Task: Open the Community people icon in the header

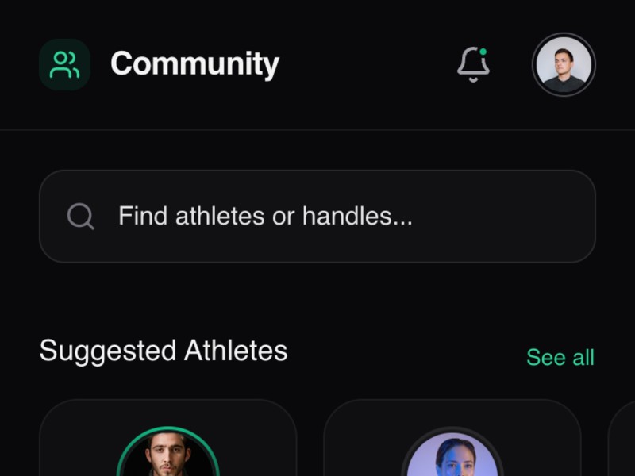Action: click(x=64, y=64)
